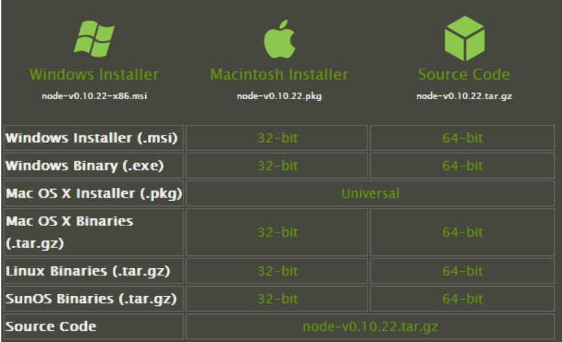Download node-v0.10.22.pkg under Macintosh Installer
Viewport: 562px width, 342px height.
[x=279, y=96]
